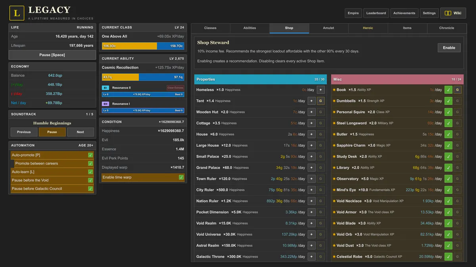Uncheck Pause before Galactic Council

click(90, 189)
